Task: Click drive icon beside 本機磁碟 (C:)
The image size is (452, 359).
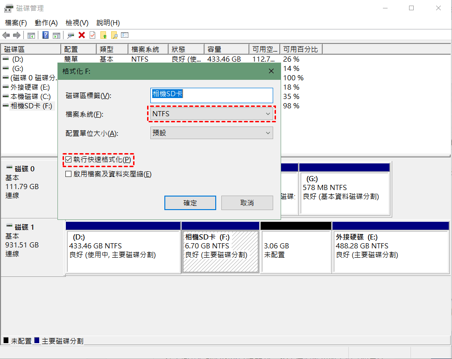Action: point(6,96)
